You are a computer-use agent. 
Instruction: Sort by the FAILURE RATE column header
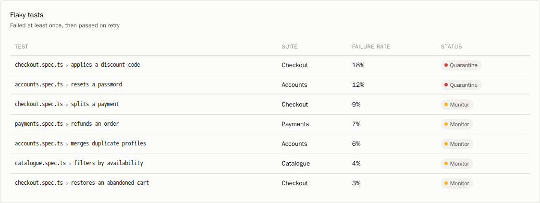pyautogui.click(x=371, y=47)
